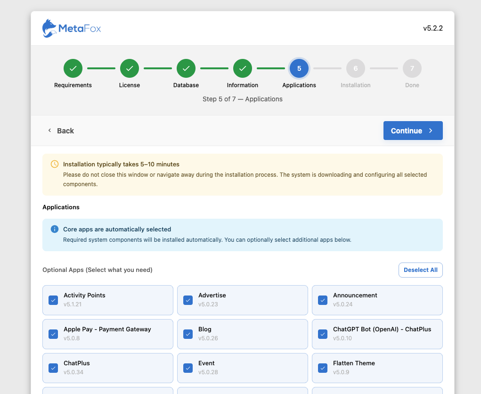This screenshot has width=481, height=394.
Task: Select step 7 Done in the stepper
Action: (x=412, y=68)
